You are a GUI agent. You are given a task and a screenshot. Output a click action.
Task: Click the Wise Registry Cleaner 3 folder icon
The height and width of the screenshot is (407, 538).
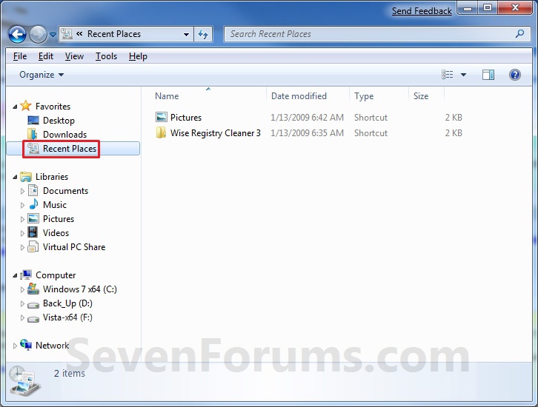(161, 132)
